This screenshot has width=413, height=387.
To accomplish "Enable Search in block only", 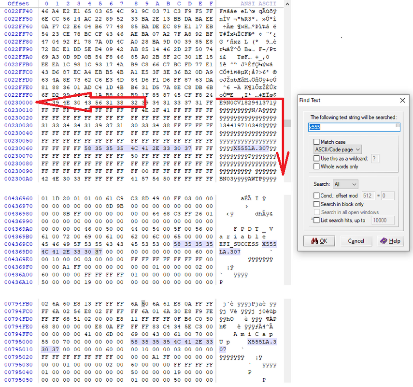I will (316, 204).
